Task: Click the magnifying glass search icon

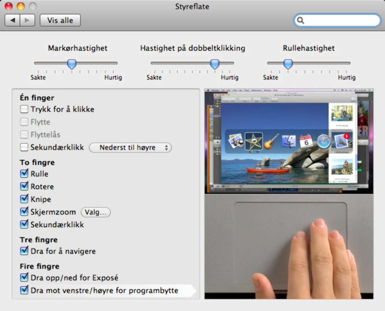Action: coord(300,20)
